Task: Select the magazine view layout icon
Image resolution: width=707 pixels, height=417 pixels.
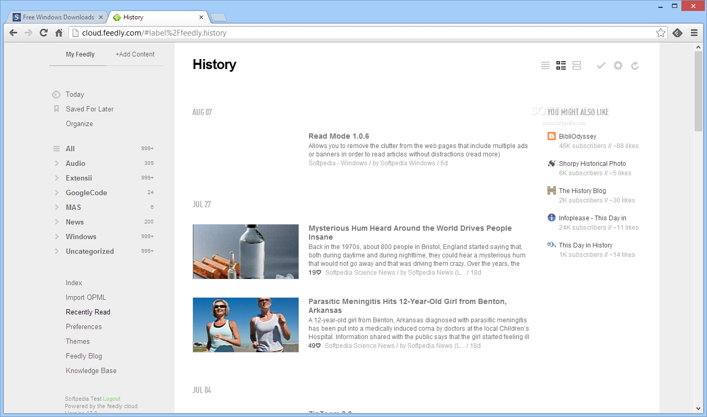Action: [x=561, y=65]
